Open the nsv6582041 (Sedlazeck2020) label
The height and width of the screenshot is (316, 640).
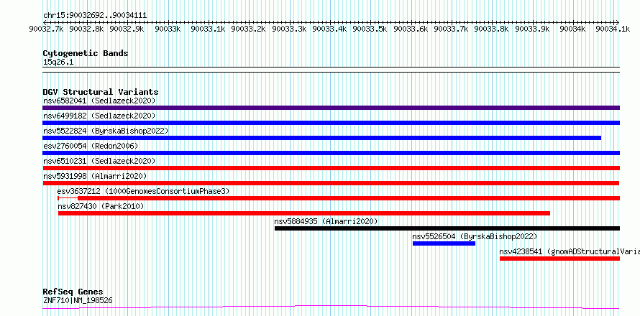pyautogui.click(x=99, y=101)
